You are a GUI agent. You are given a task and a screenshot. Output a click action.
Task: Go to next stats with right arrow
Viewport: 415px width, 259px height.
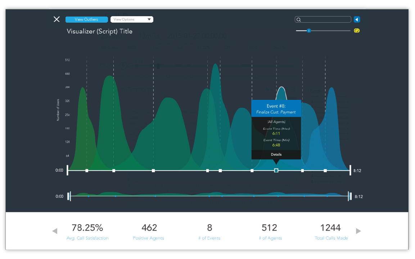click(358, 231)
